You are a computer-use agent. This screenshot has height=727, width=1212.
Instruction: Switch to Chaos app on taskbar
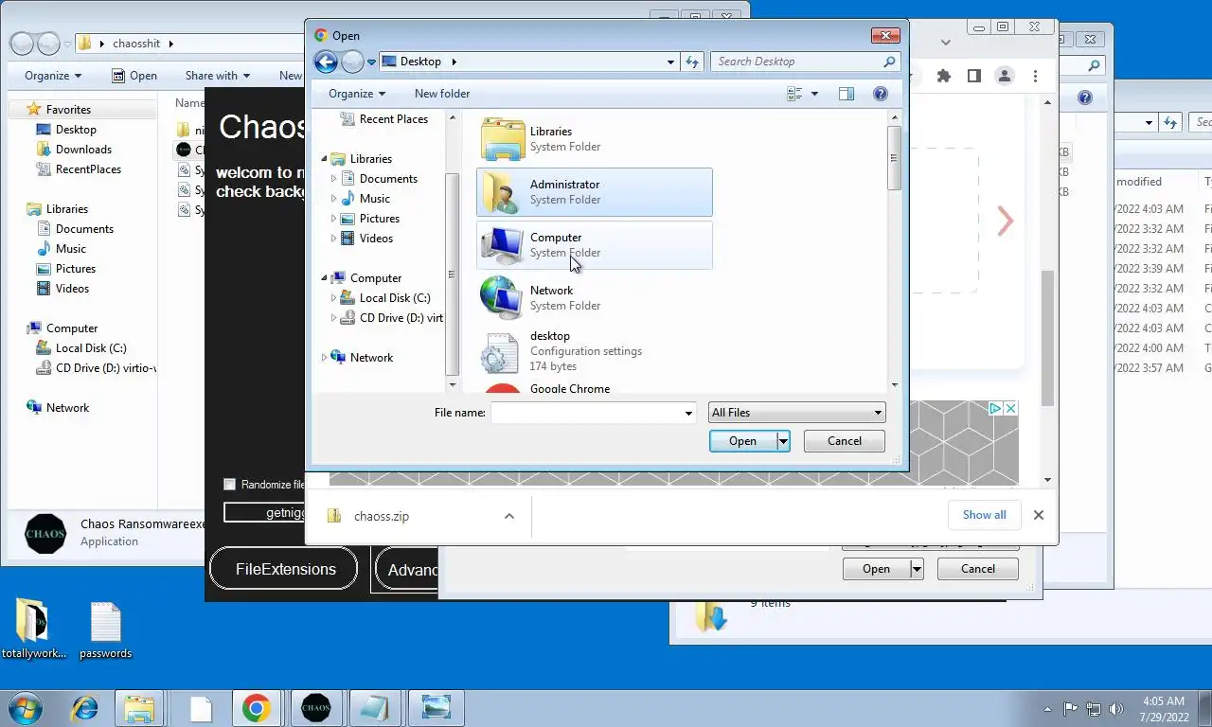tap(315, 707)
